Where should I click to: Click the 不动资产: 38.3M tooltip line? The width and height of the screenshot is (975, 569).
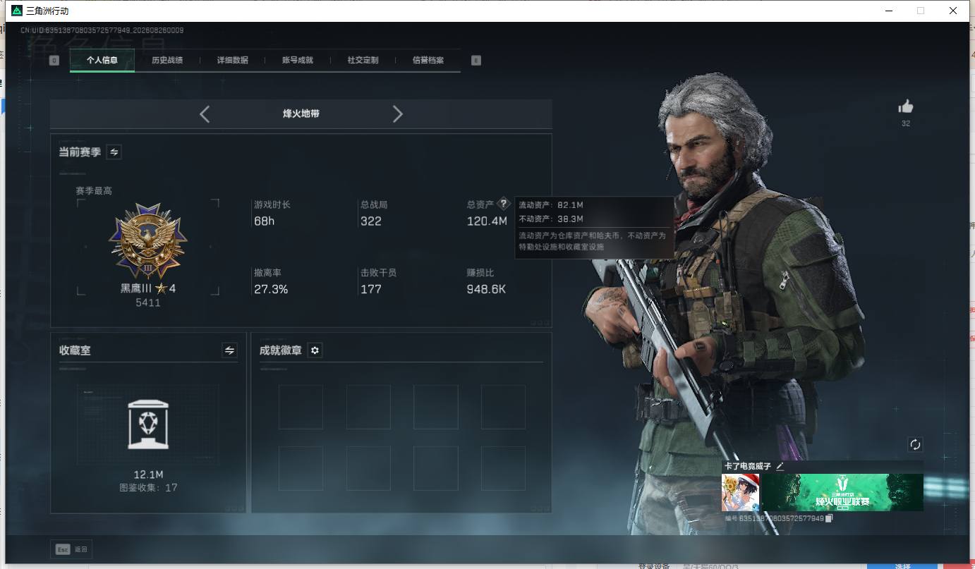coord(551,219)
